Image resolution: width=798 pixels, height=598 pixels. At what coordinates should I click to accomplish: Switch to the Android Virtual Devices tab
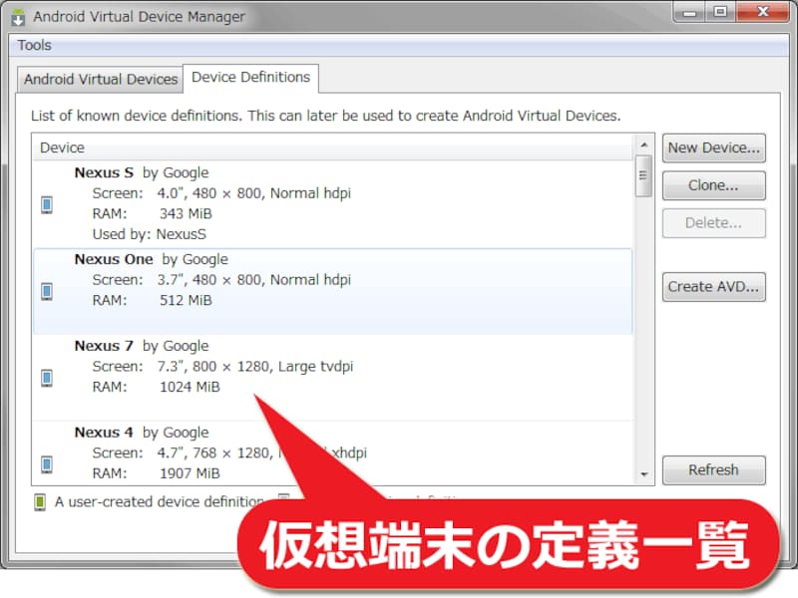[101, 79]
